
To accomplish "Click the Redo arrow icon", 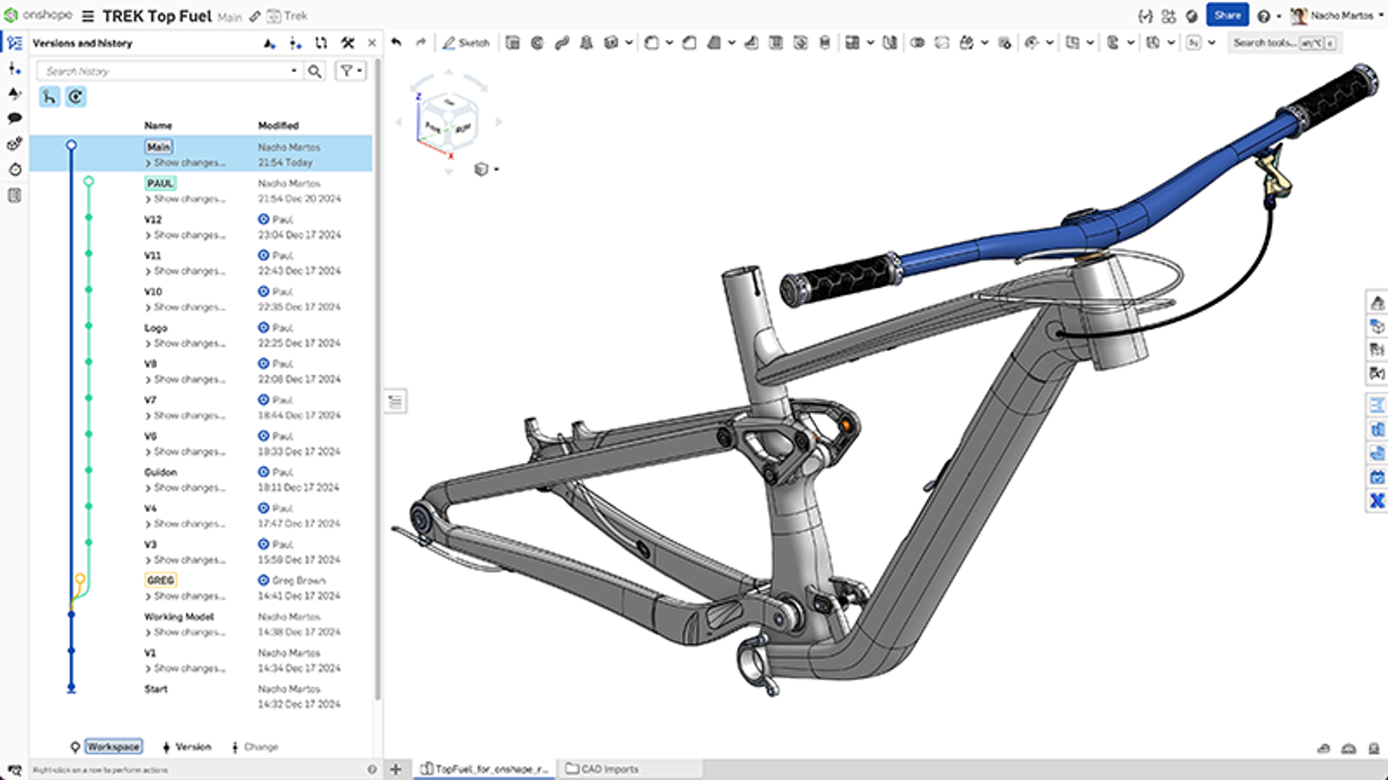I will click(421, 41).
